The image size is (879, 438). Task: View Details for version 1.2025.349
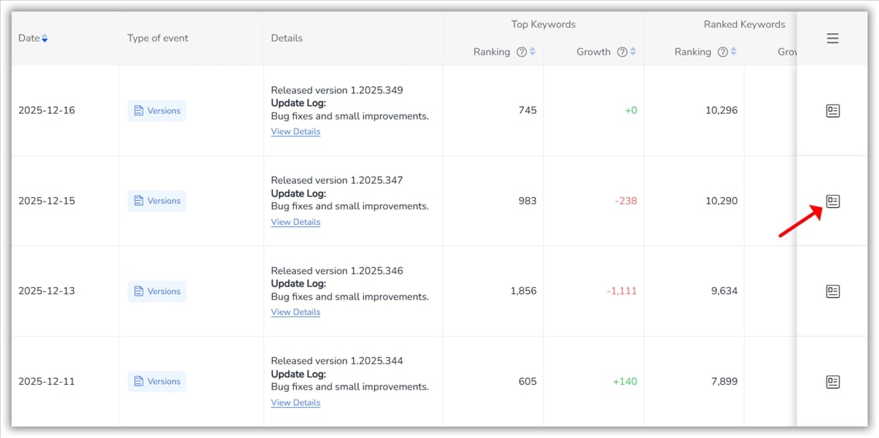pos(295,132)
